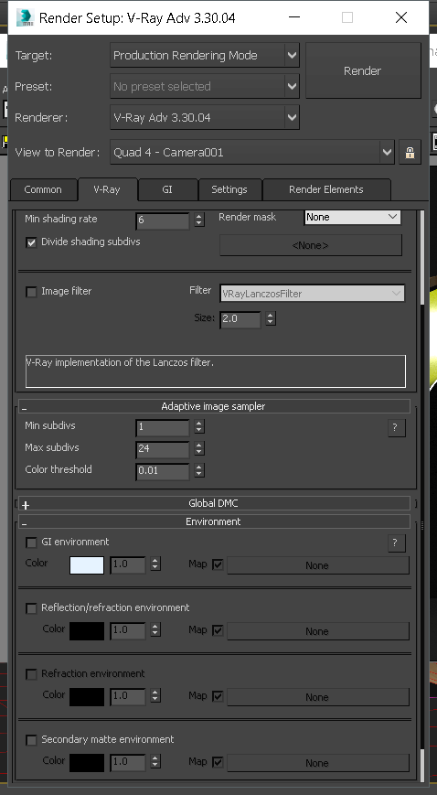Click the filter Size spinner arrows

(x=271, y=319)
